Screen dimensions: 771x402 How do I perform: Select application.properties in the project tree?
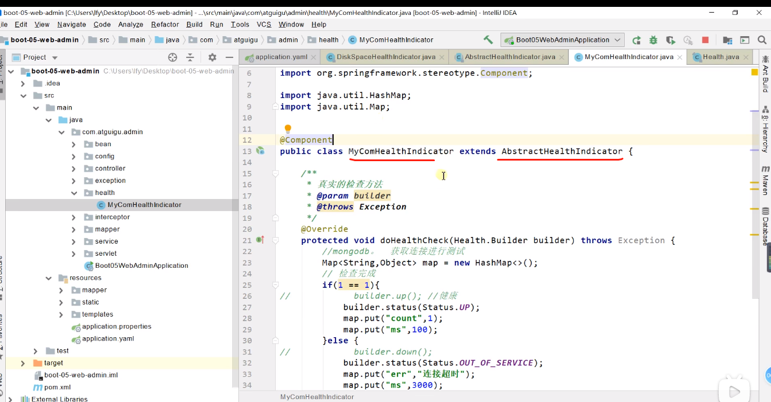[x=117, y=326]
